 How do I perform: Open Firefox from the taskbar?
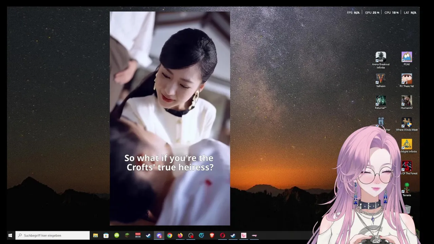coord(180,236)
